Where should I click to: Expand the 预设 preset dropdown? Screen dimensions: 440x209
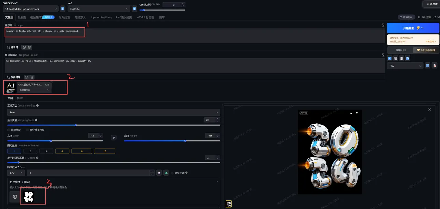405,66
